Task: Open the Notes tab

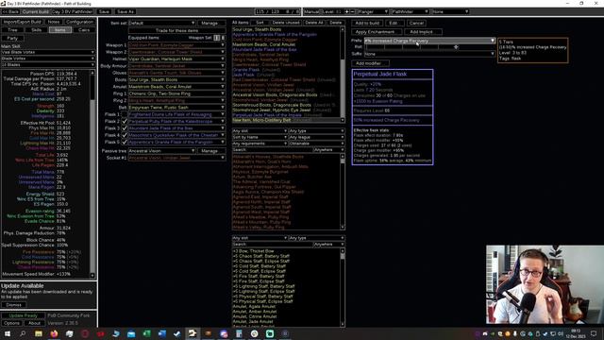Action: click(x=54, y=22)
